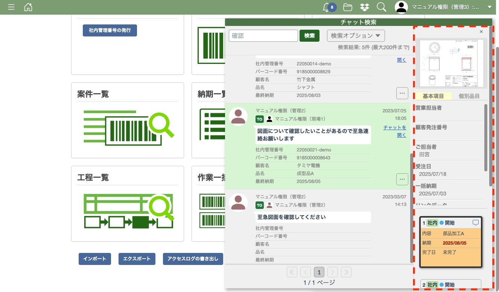Image resolution: width=499 pixels, height=292 pixels.
Task: Open the chat bubble icon on process card 1
Action: pos(476,223)
